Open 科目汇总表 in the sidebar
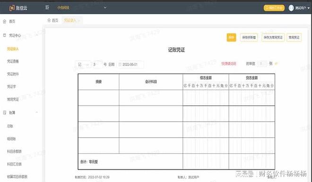The height and width of the screenshot is (182, 312). point(14,164)
